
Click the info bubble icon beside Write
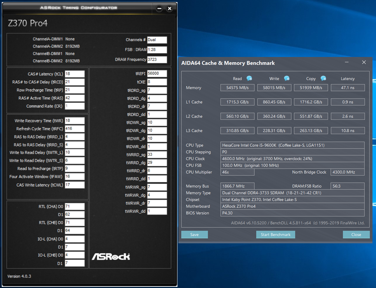[287, 78]
